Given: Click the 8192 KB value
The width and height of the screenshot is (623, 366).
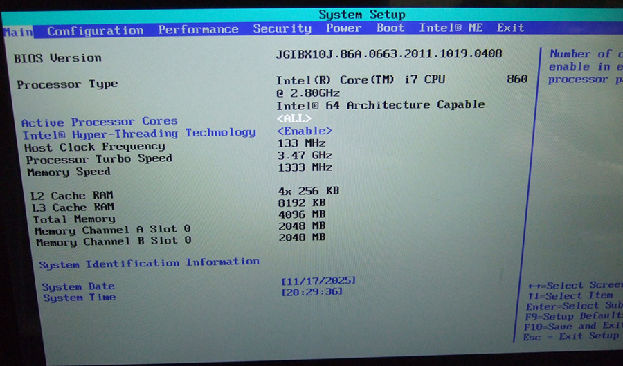Looking at the screenshot, I should coord(302,203).
